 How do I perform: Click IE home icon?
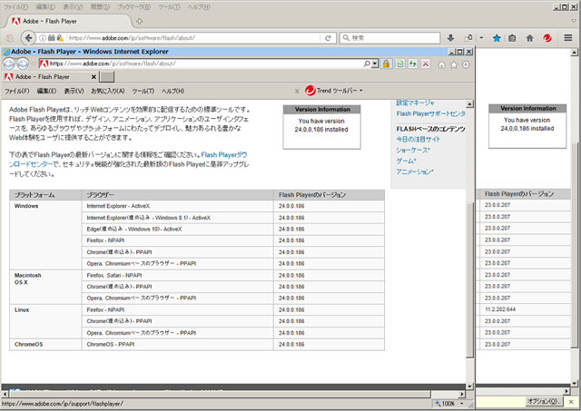click(442, 64)
